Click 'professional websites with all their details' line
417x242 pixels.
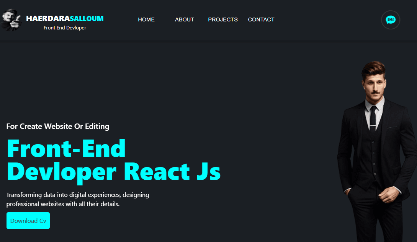pyautogui.click(x=63, y=204)
